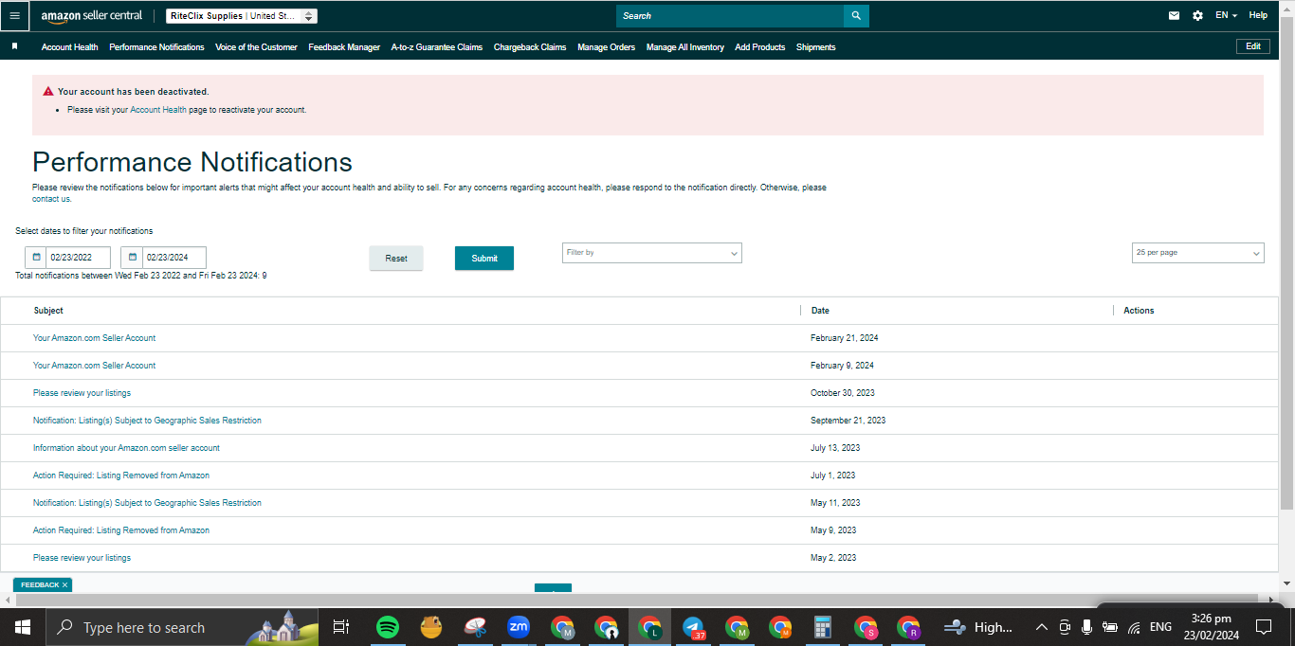Click the Wi-Fi network icon in the tray
Viewport: 1295px width, 646px height.
(x=1134, y=627)
